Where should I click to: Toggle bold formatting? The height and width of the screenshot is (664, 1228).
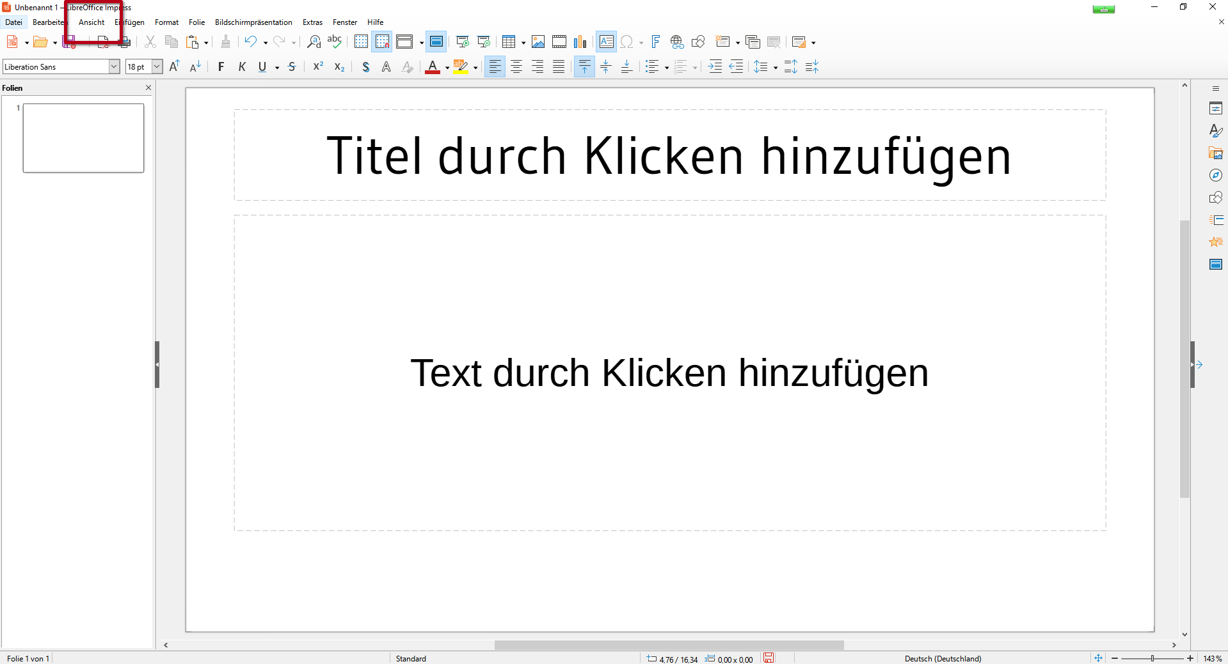221,66
